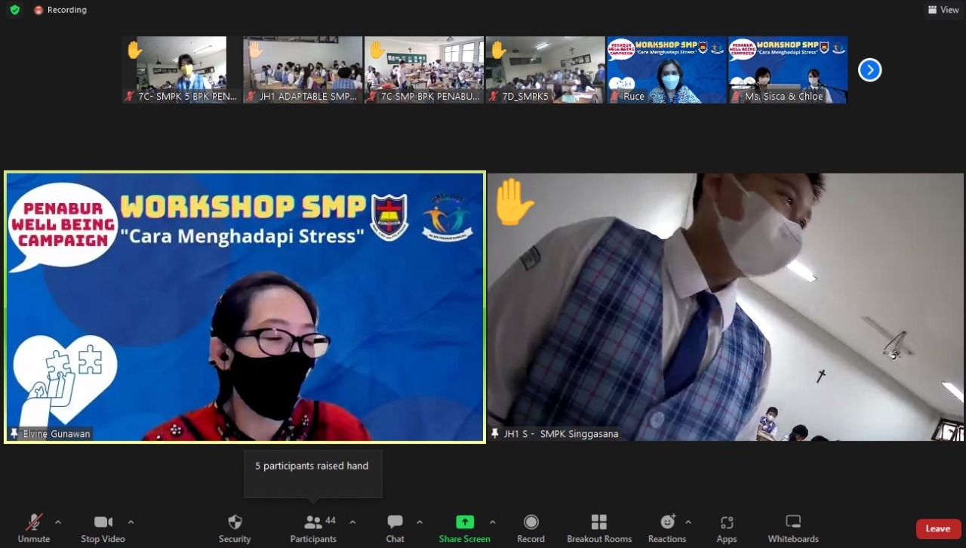Viewport: 966px width, 548px height.
Task: Show next page of participant thumbnails
Action: click(x=869, y=70)
